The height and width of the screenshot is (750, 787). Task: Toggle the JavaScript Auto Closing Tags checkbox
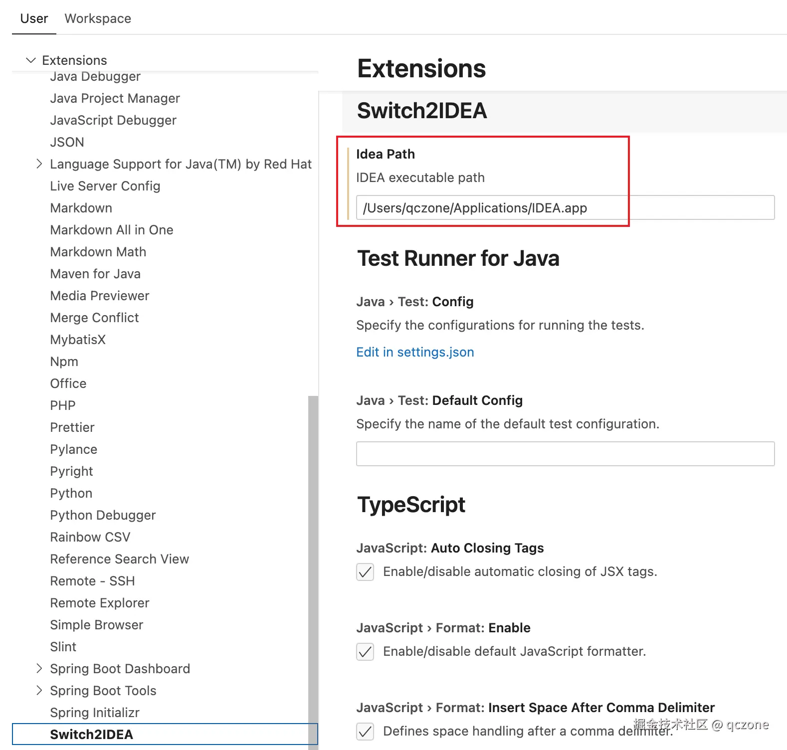tap(365, 571)
